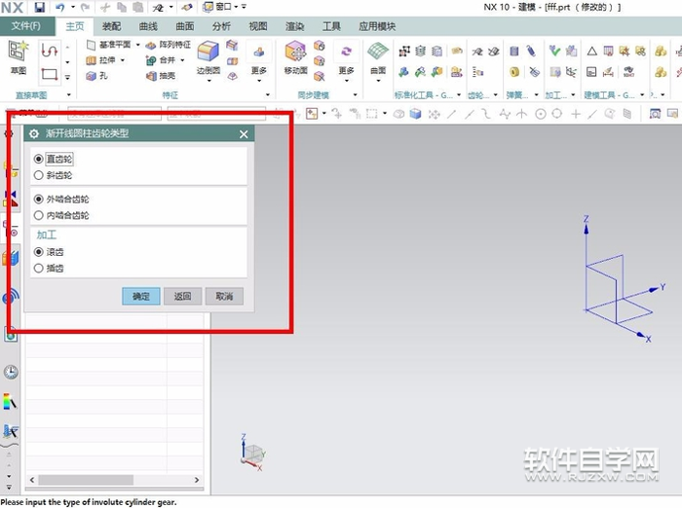This screenshot has width=682, height=508.
Task: Open the history clock icon in sidebar
Action: (x=11, y=372)
